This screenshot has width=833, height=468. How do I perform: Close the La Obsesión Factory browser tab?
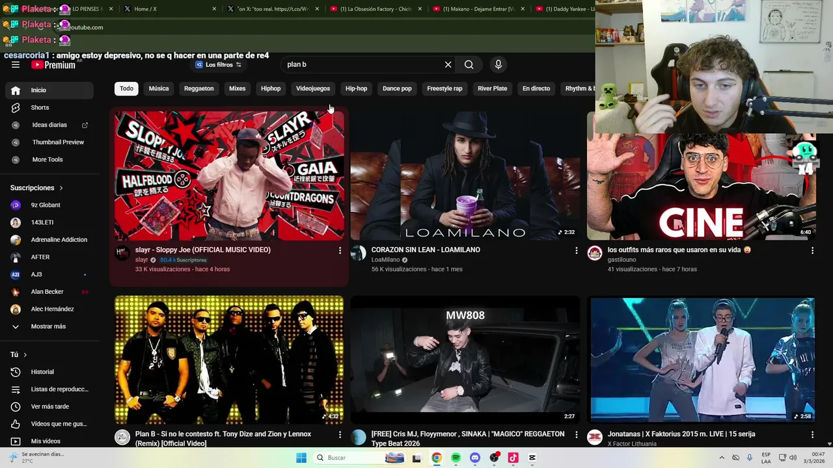pos(420,9)
